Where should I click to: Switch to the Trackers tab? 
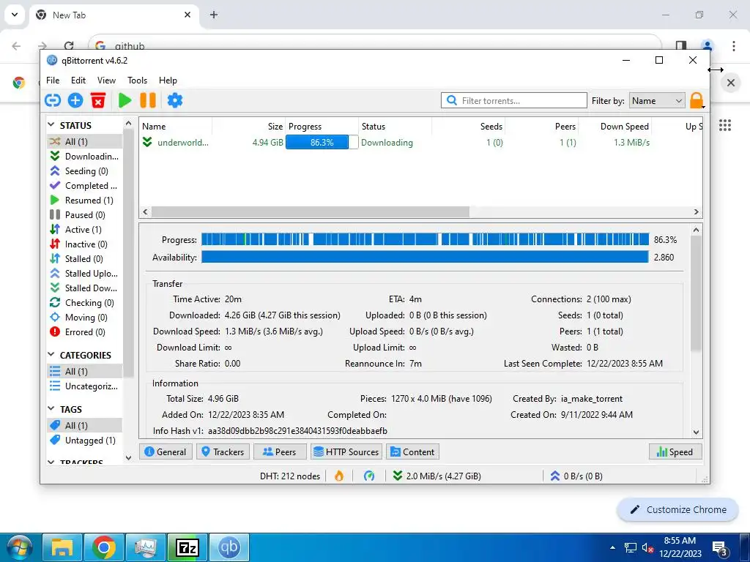223,452
